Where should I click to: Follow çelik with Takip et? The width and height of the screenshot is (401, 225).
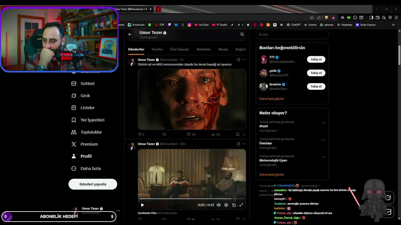click(x=316, y=73)
